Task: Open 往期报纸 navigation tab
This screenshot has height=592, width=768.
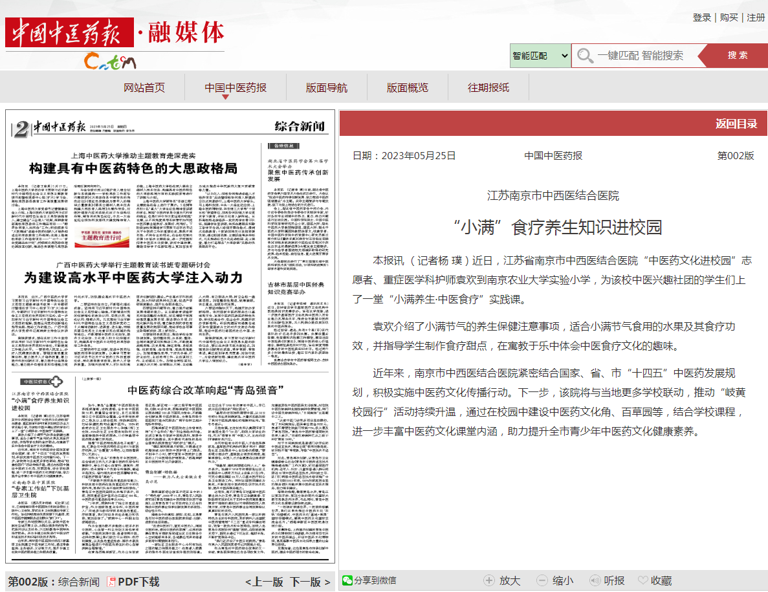Action: [488, 87]
